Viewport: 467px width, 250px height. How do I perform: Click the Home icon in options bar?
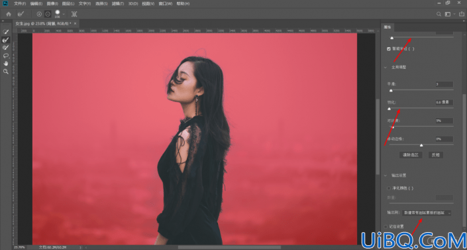pos(9,14)
